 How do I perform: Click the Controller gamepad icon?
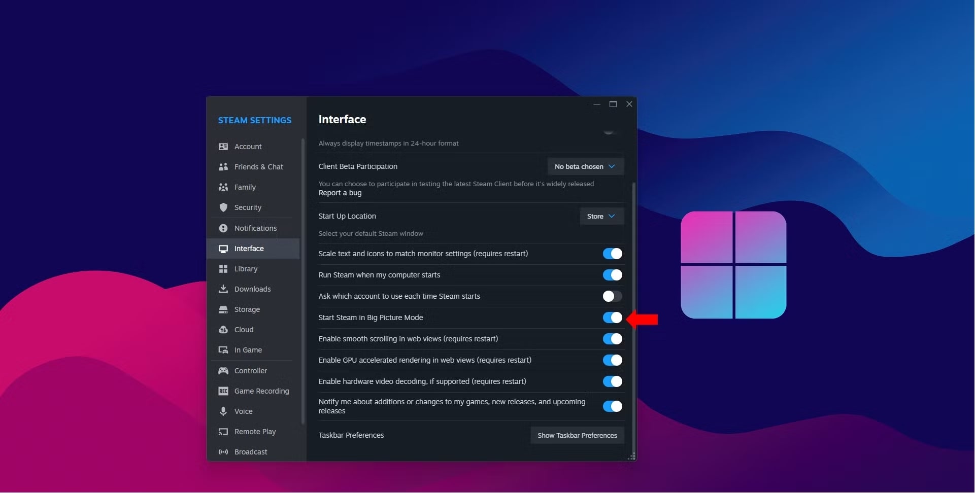click(223, 371)
